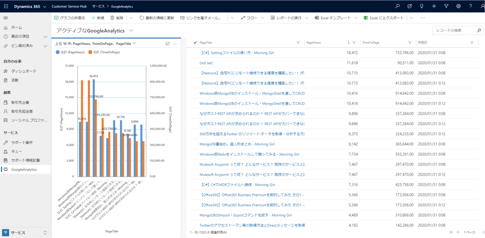Click the plus quick-create icon in header
Viewport: 485px width, 238px height.
click(434, 6)
